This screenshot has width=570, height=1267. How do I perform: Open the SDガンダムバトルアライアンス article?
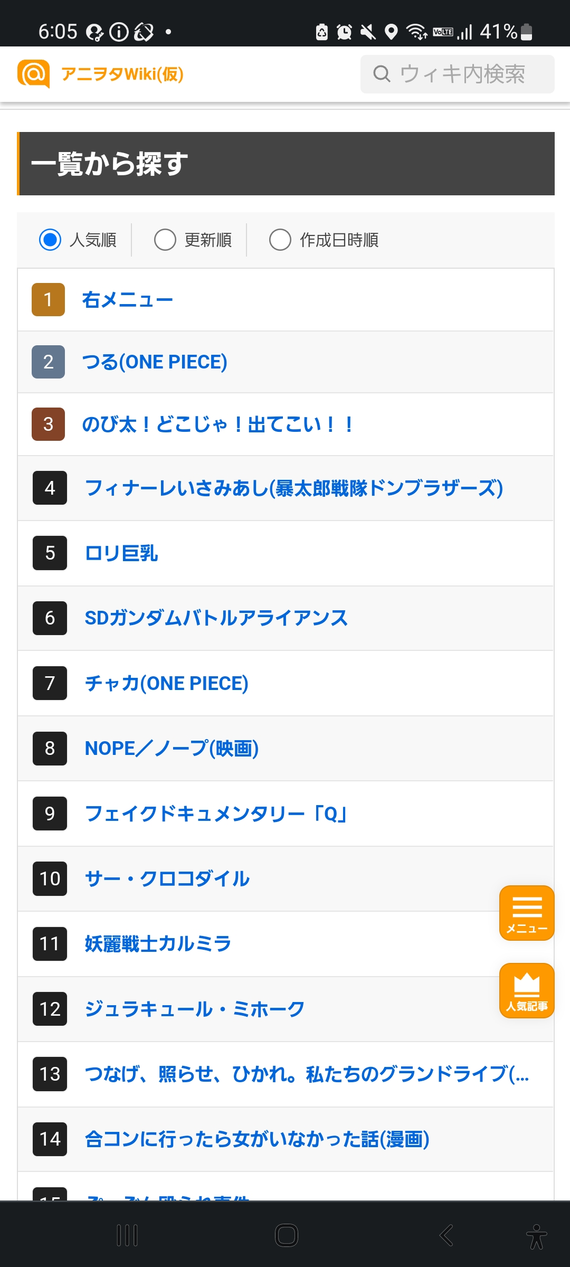[x=216, y=618]
